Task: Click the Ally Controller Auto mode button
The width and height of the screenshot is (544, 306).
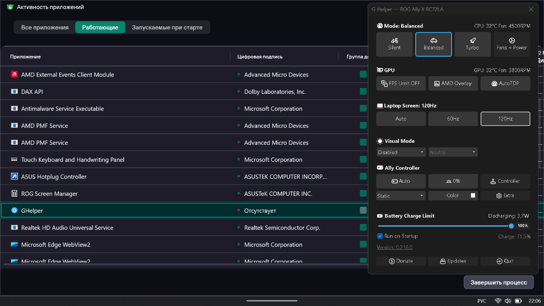Action: tap(401, 181)
